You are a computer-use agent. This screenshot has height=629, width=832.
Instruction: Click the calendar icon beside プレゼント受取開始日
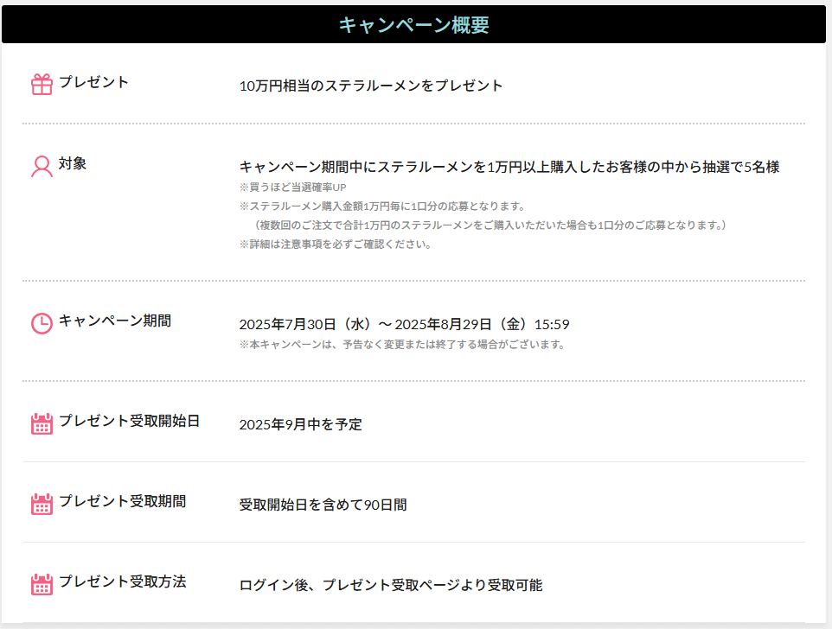click(x=42, y=423)
